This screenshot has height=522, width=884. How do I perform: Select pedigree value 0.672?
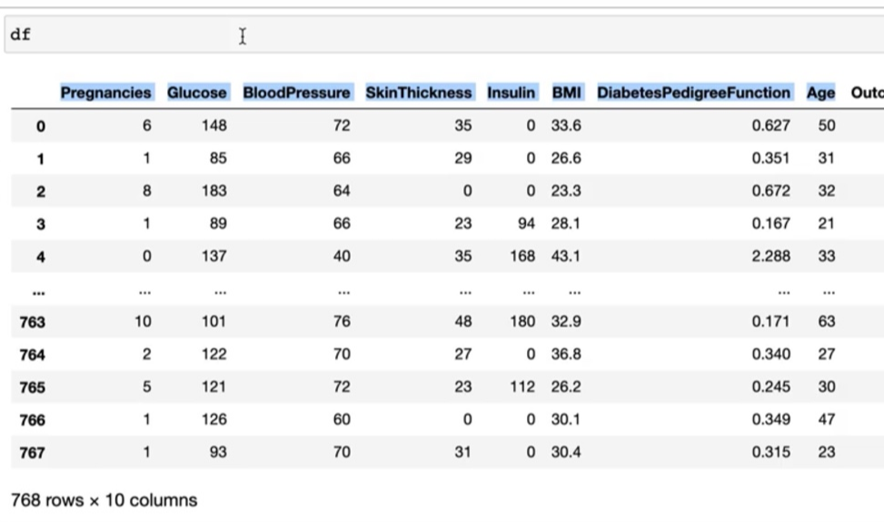pyautogui.click(x=770, y=191)
